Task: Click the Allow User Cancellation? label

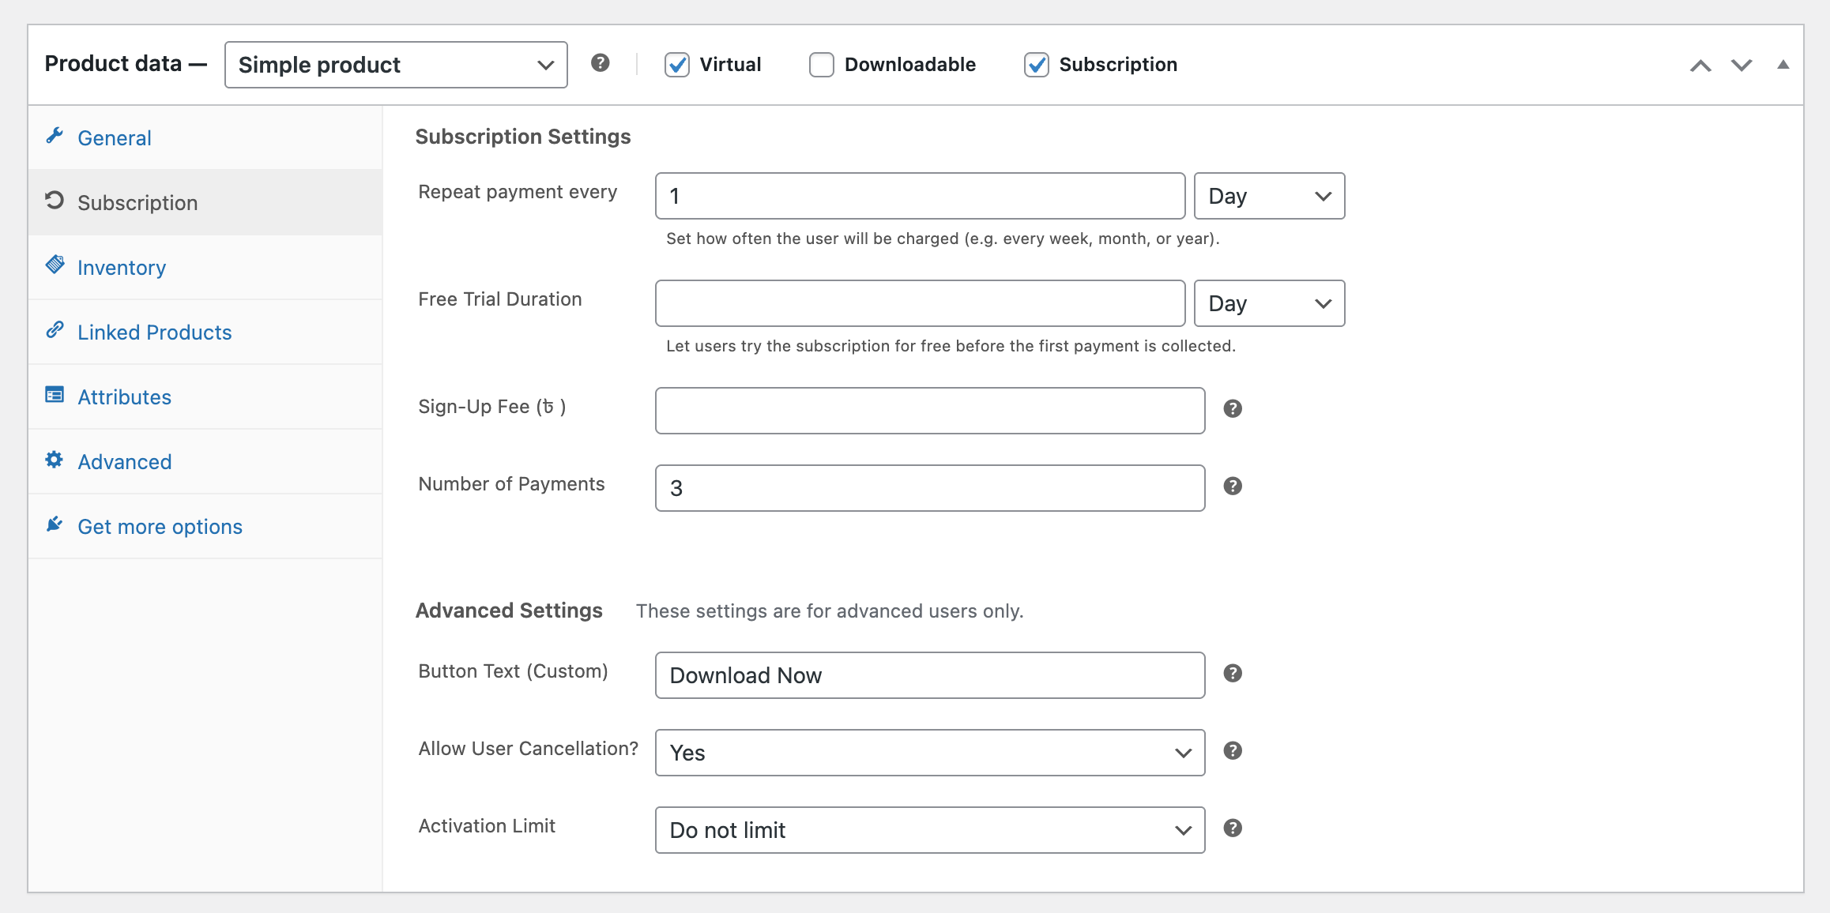Action: 528,749
